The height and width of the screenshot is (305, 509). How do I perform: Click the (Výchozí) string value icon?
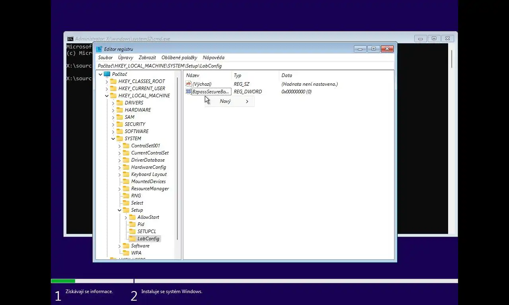(x=188, y=84)
